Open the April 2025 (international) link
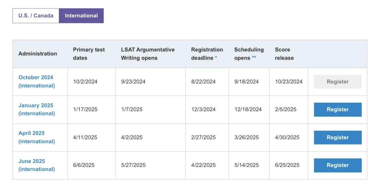The height and width of the screenshot is (187, 376). point(37,137)
